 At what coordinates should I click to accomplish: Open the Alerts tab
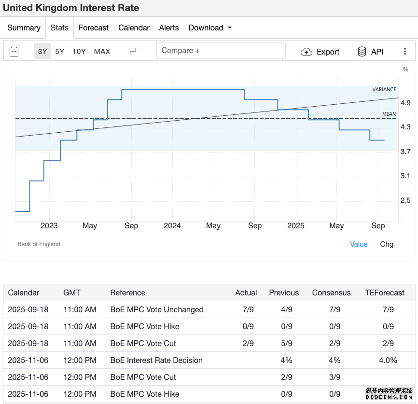[169, 28]
